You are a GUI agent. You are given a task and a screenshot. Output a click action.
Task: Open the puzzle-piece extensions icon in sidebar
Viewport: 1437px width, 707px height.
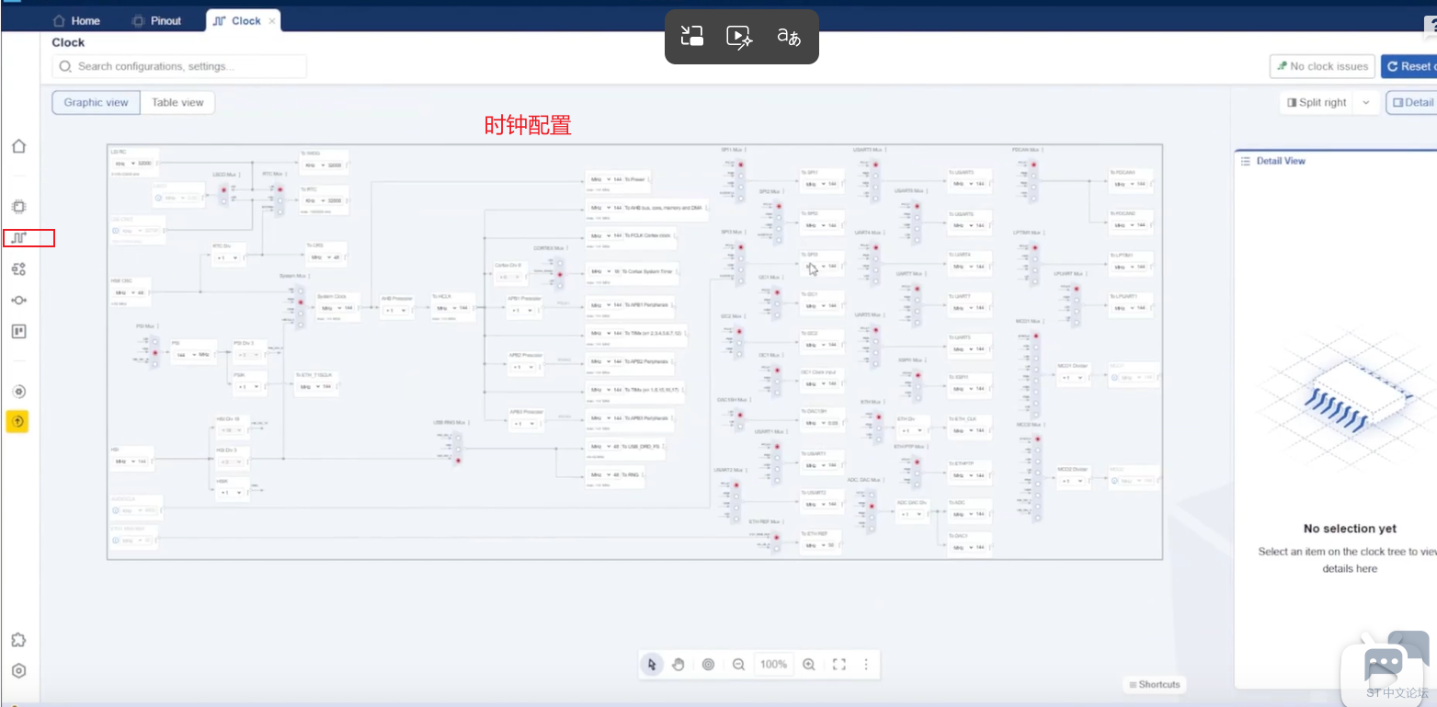(18, 640)
